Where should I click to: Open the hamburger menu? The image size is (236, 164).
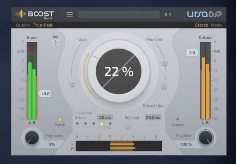[70, 14]
